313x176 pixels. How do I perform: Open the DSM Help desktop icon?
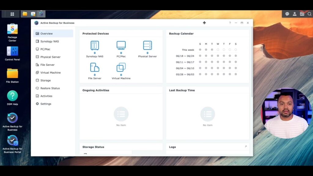click(13, 96)
